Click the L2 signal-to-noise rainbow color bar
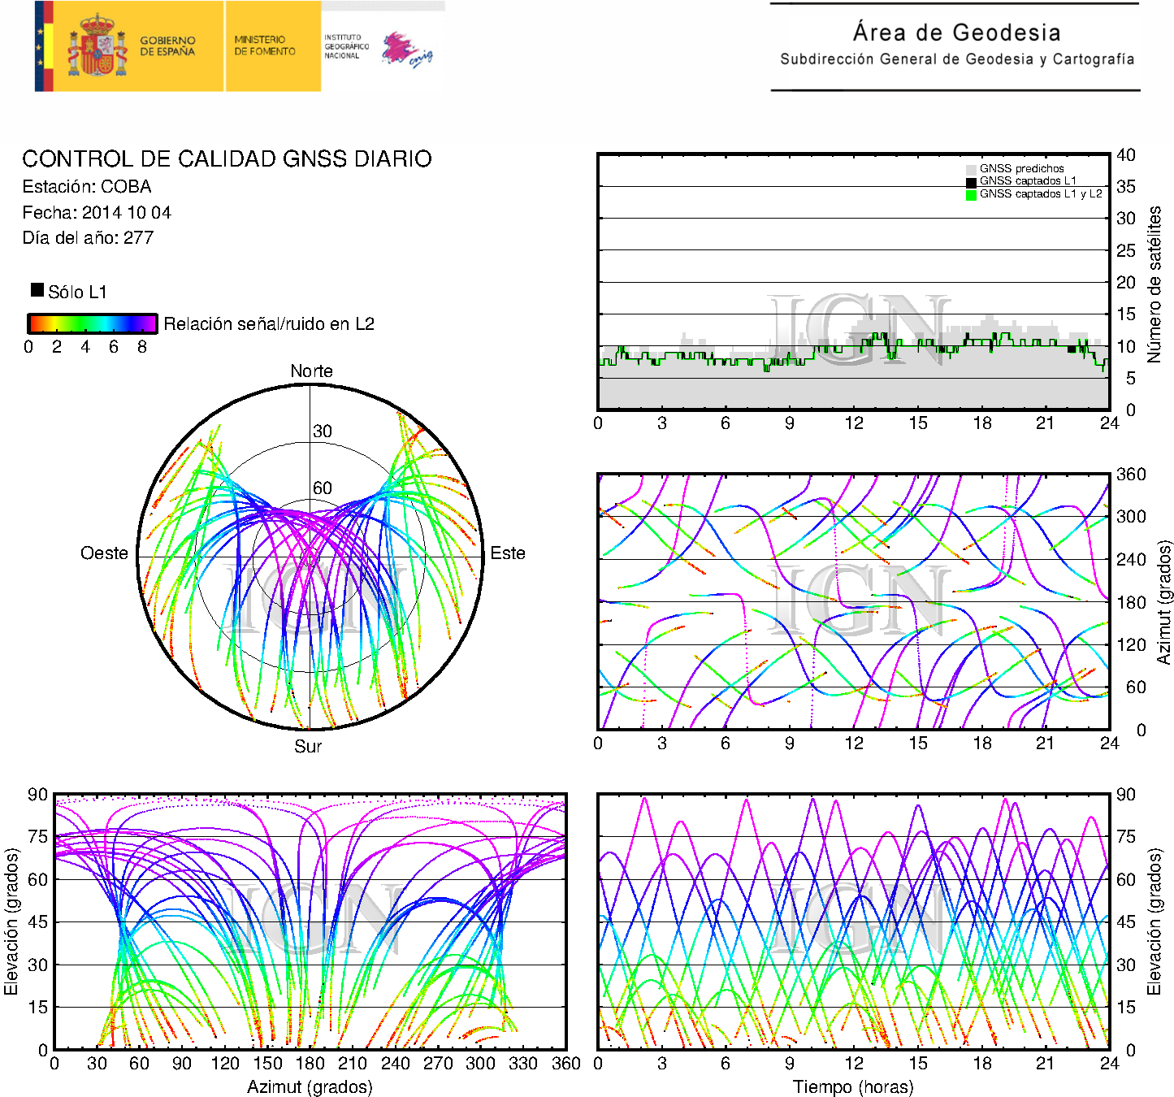Screen dimensions: 1174x1097 pos(92,323)
